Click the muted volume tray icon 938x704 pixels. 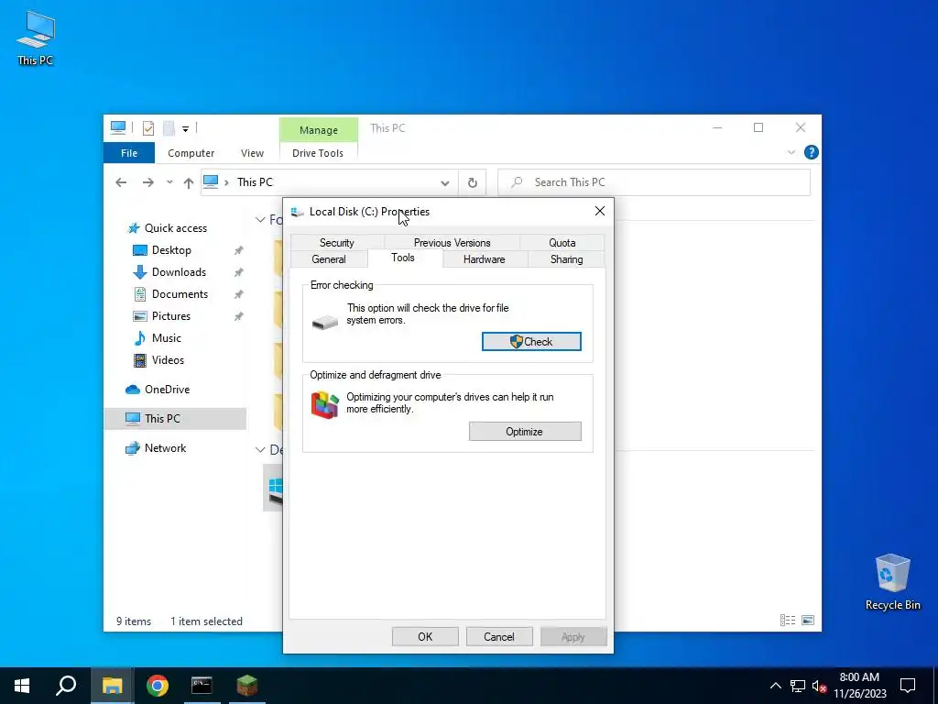pyautogui.click(x=819, y=686)
